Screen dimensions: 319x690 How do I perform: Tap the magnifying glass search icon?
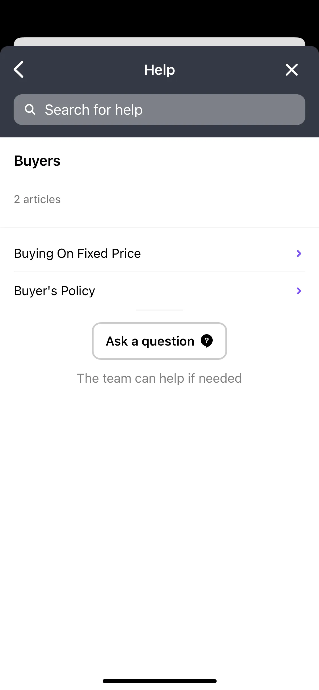coord(30,109)
